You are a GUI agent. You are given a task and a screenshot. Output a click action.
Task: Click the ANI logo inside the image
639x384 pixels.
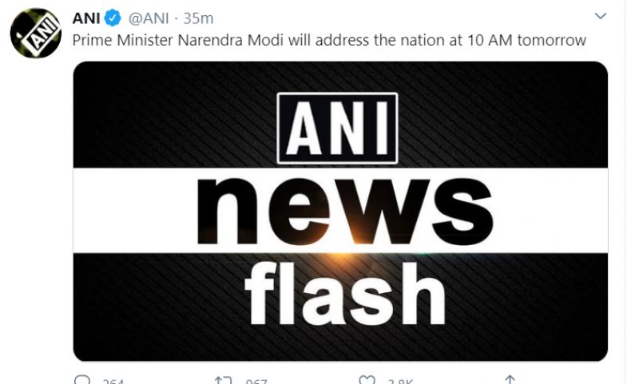[x=337, y=128]
